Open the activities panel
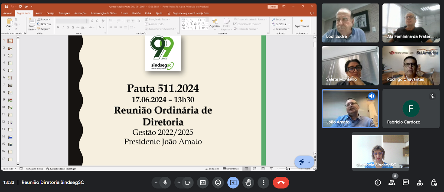Screen dimensions: 444x192 pyautogui.click(x=419, y=182)
